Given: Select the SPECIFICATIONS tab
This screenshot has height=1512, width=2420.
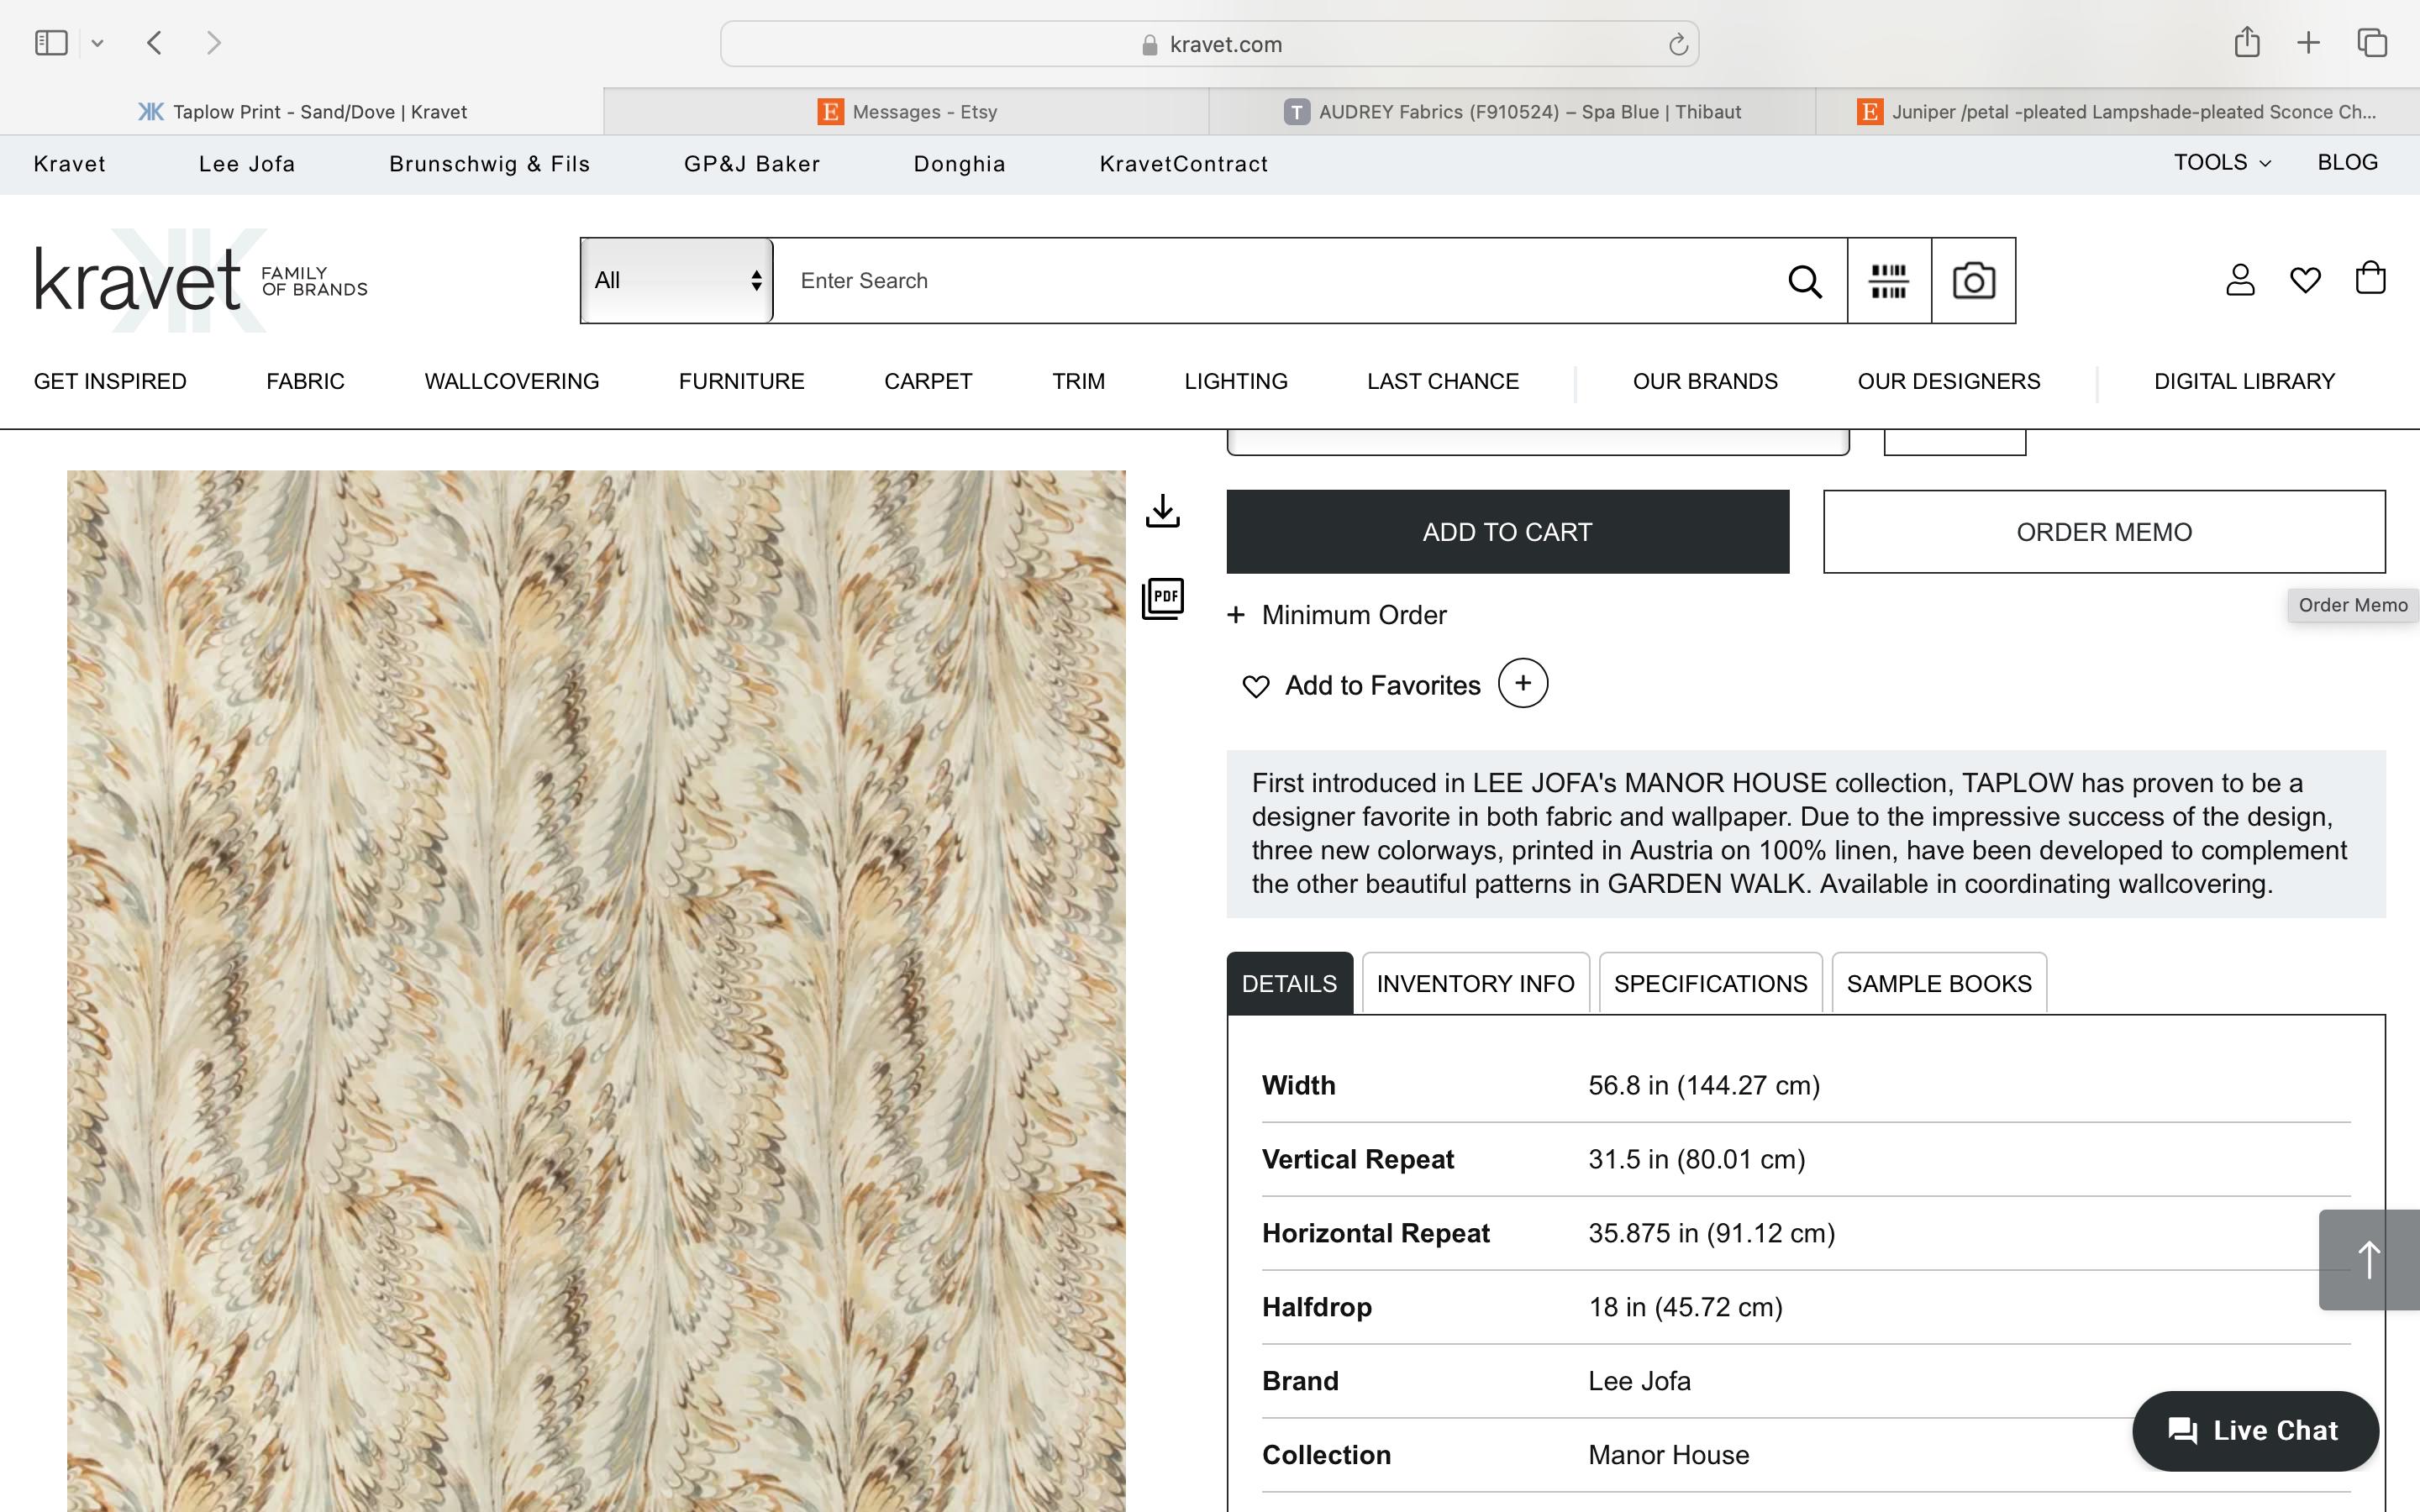Looking at the screenshot, I should [x=1710, y=984].
